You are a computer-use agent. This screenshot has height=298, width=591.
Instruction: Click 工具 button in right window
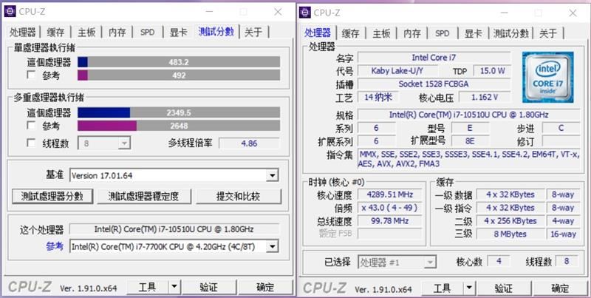(x=442, y=288)
